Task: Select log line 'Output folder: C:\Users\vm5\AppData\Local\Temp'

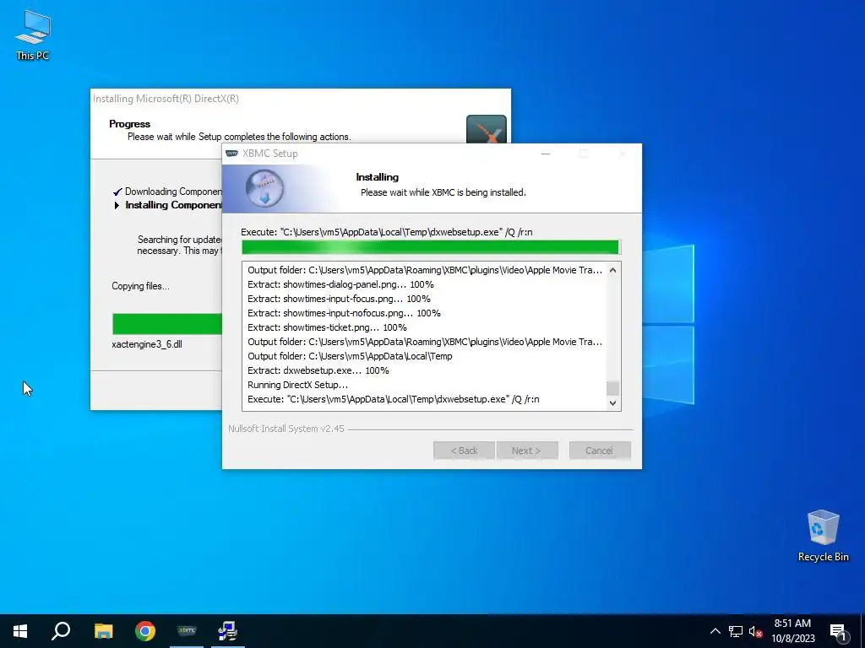Action: [x=350, y=356]
